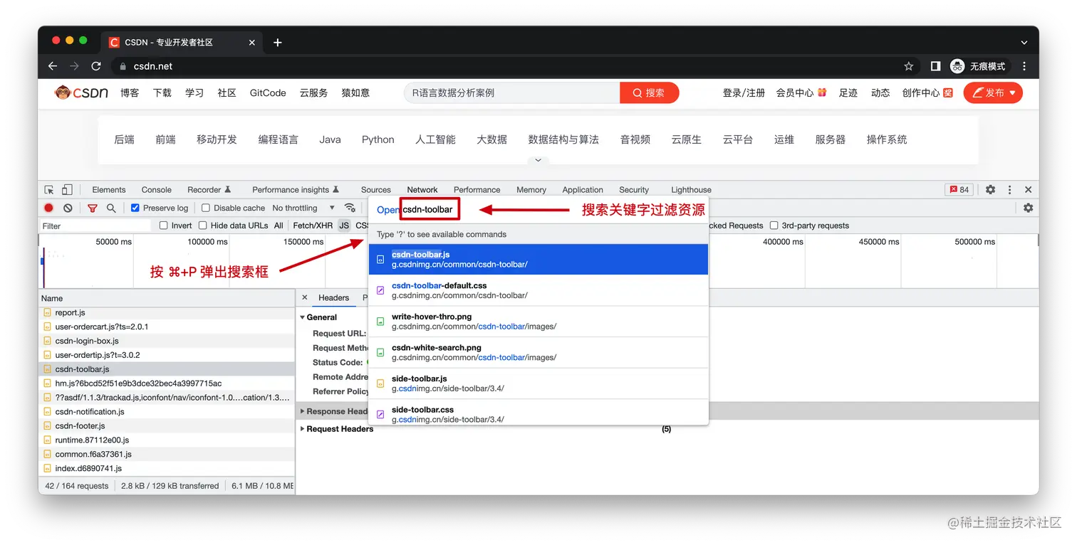Toggle the device toolbar icon
Image resolution: width=1077 pixels, height=545 pixels.
pyautogui.click(x=67, y=190)
